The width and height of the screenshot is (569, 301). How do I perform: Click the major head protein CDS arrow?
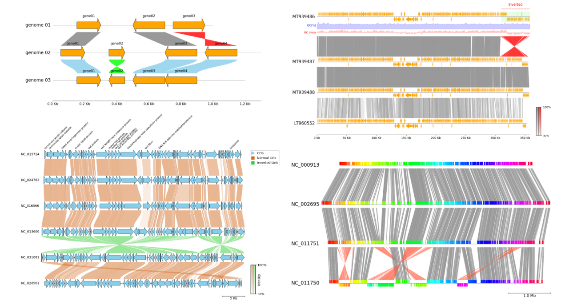click(76, 153)
